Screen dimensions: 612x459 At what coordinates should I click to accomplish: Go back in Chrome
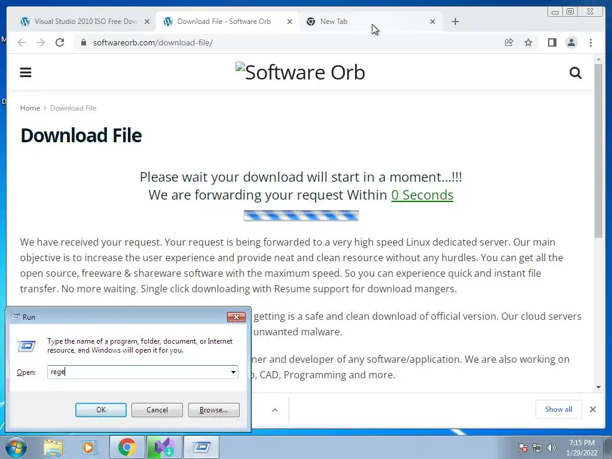point(22,42)
